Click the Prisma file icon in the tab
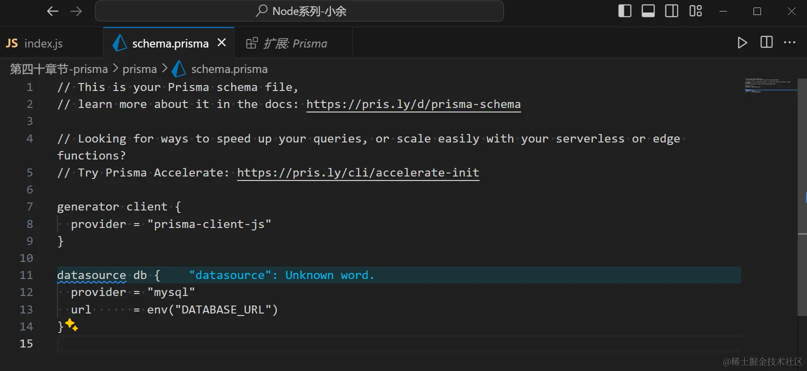807x371 pixels. 120,43
